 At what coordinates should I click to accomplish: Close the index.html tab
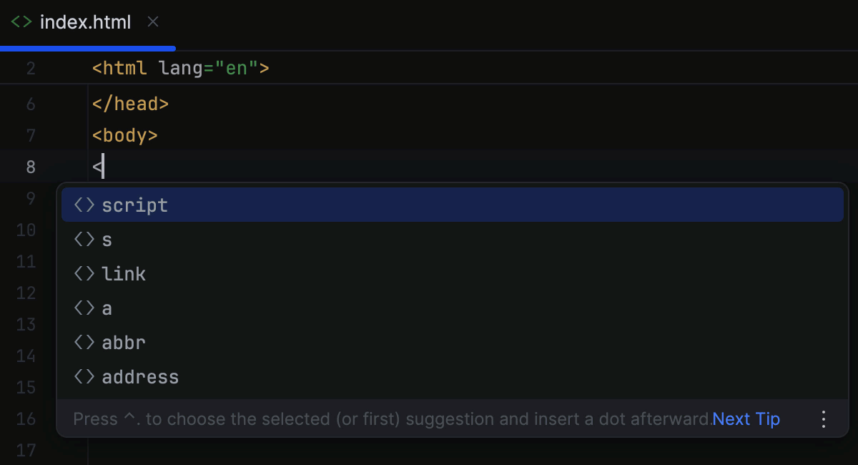click(152, 22)
